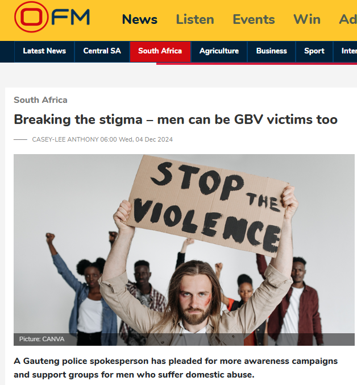Open the Agriculture news tab

(x=219, y=51)
